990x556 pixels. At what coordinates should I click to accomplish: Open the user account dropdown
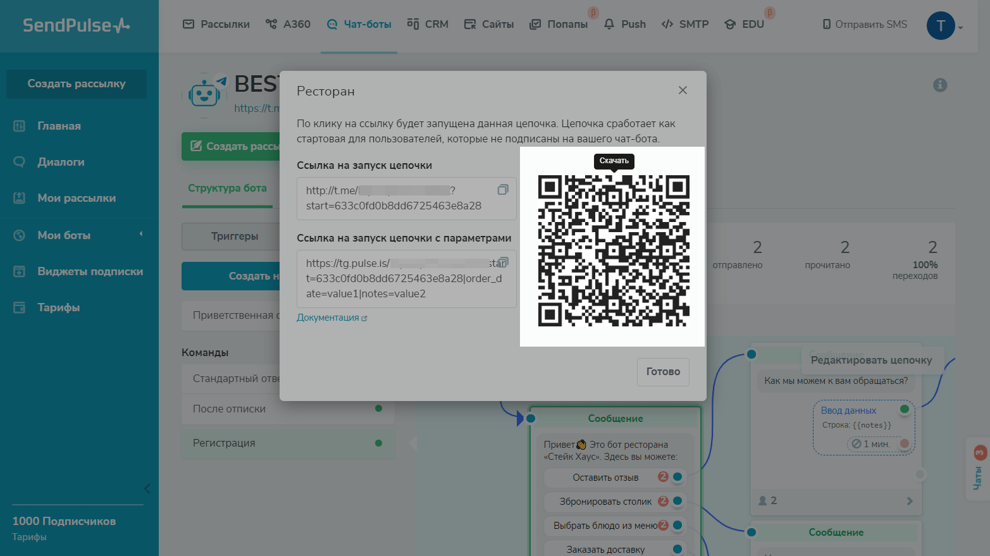tap(944, 26)
